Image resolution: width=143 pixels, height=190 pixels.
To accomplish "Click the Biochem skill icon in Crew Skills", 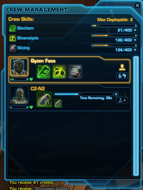I will (13, 28).
